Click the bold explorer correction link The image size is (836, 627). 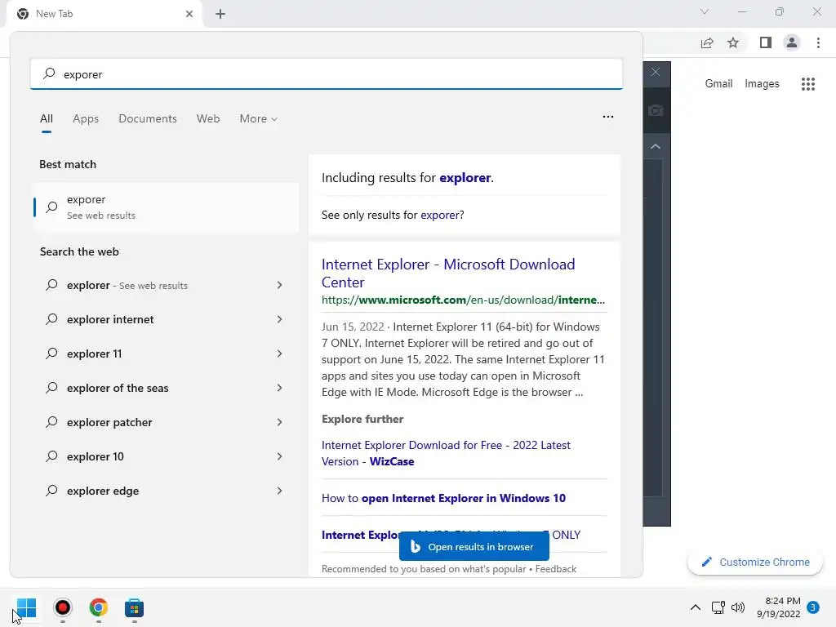point(465,177)
